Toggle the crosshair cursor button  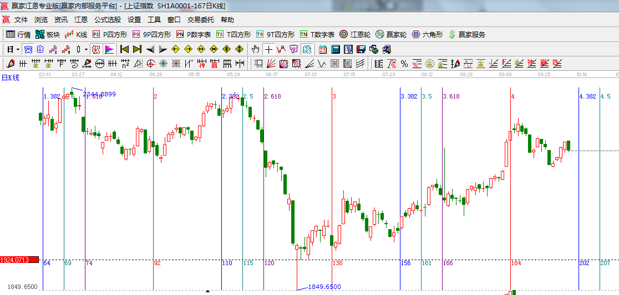tap(268, 49)
